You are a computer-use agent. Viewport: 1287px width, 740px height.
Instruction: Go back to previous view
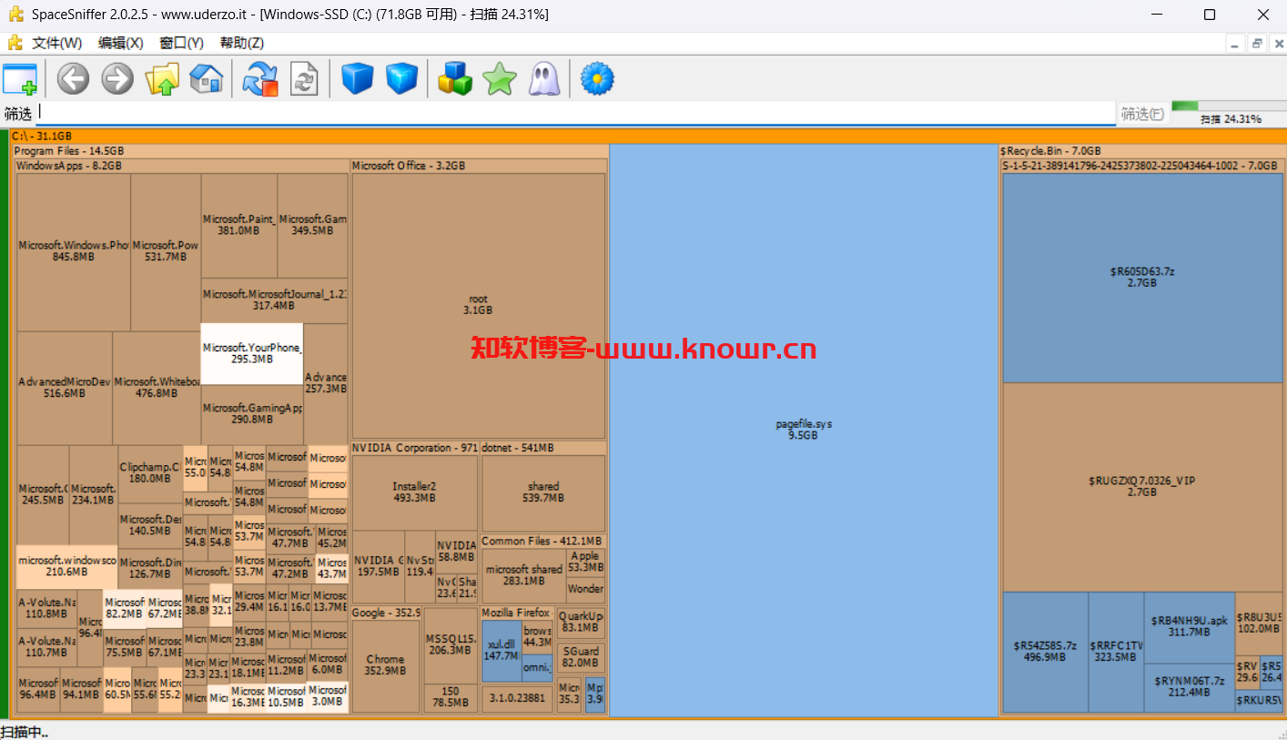click(73, 79)
